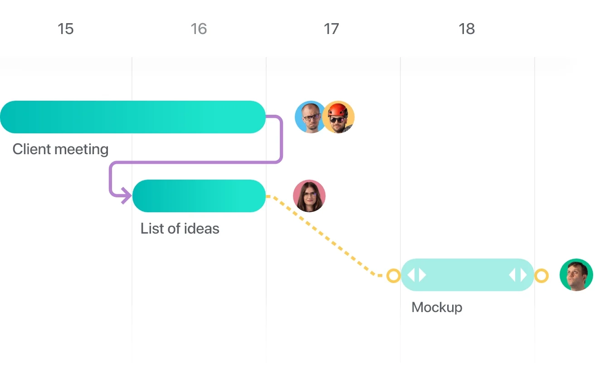Click the List of ideas label
Screen dimensions: 595x381
[180, 228]
